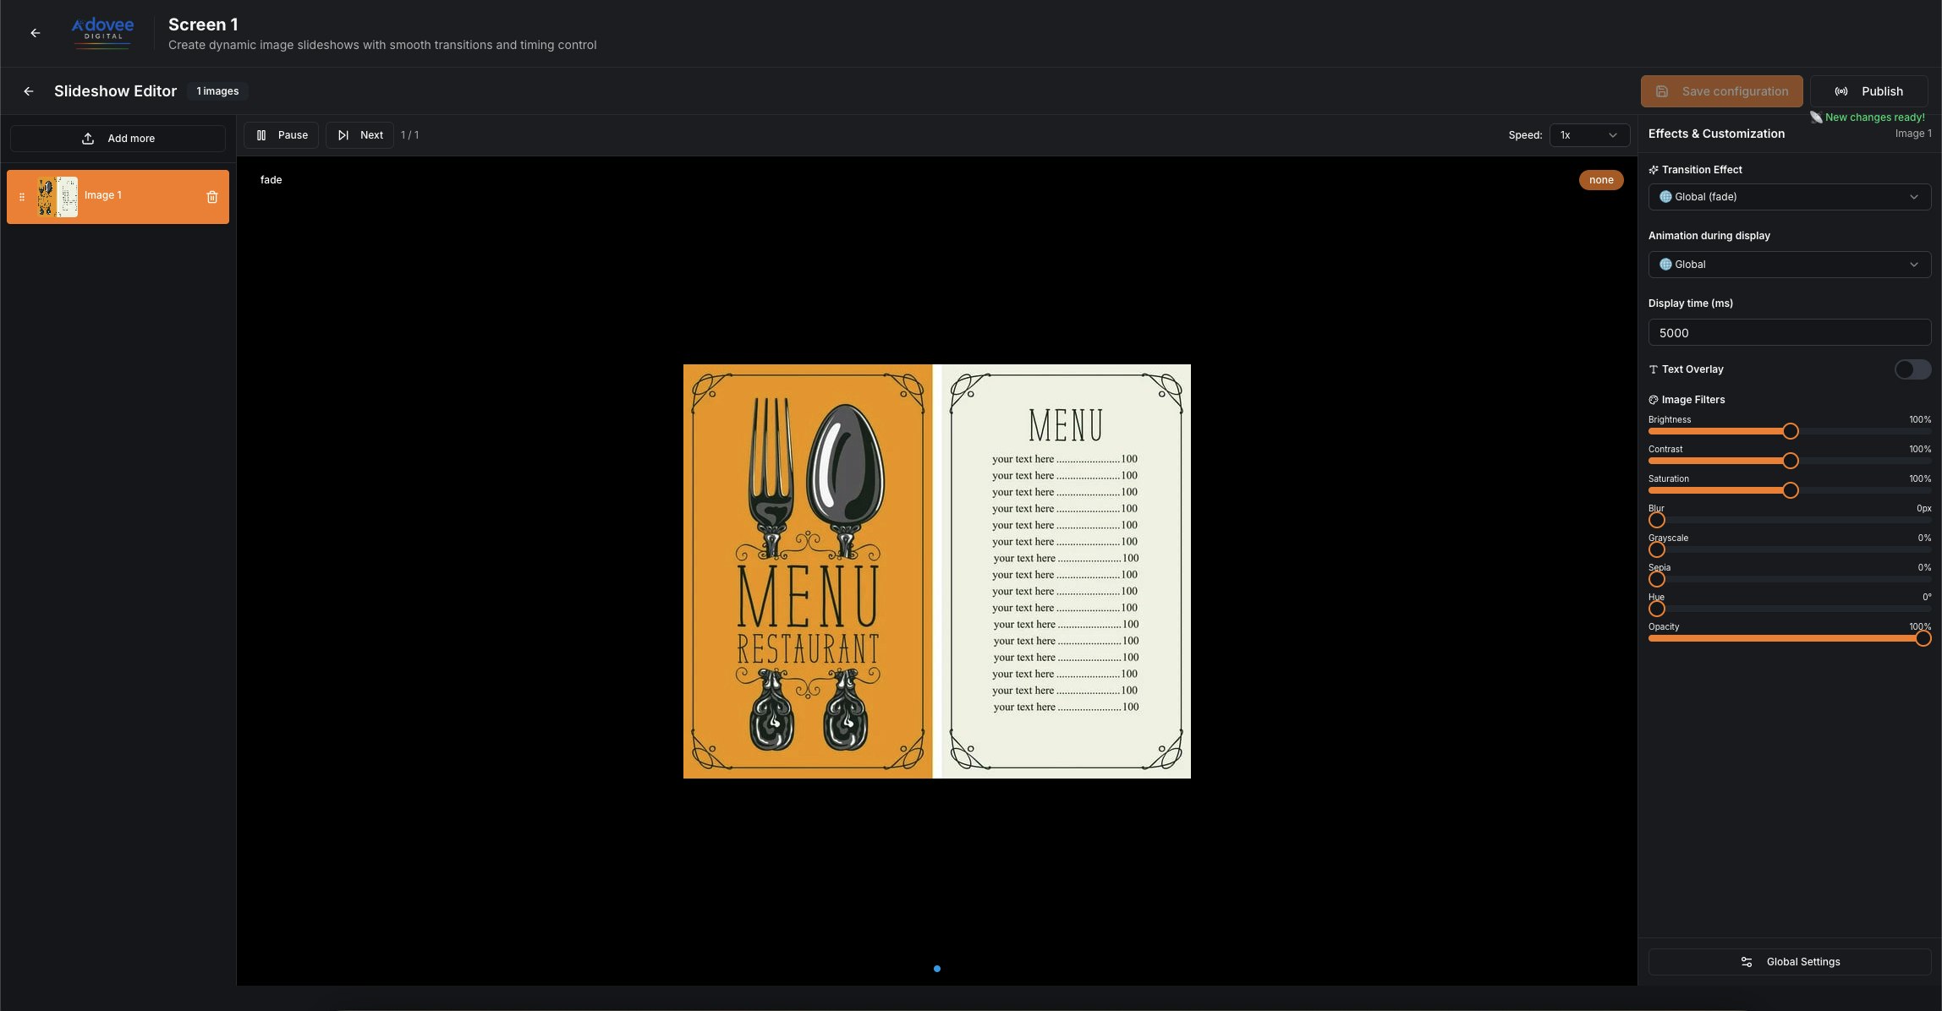
Task: Enable the Text Overlay toggle
Action: [1912, 369]
